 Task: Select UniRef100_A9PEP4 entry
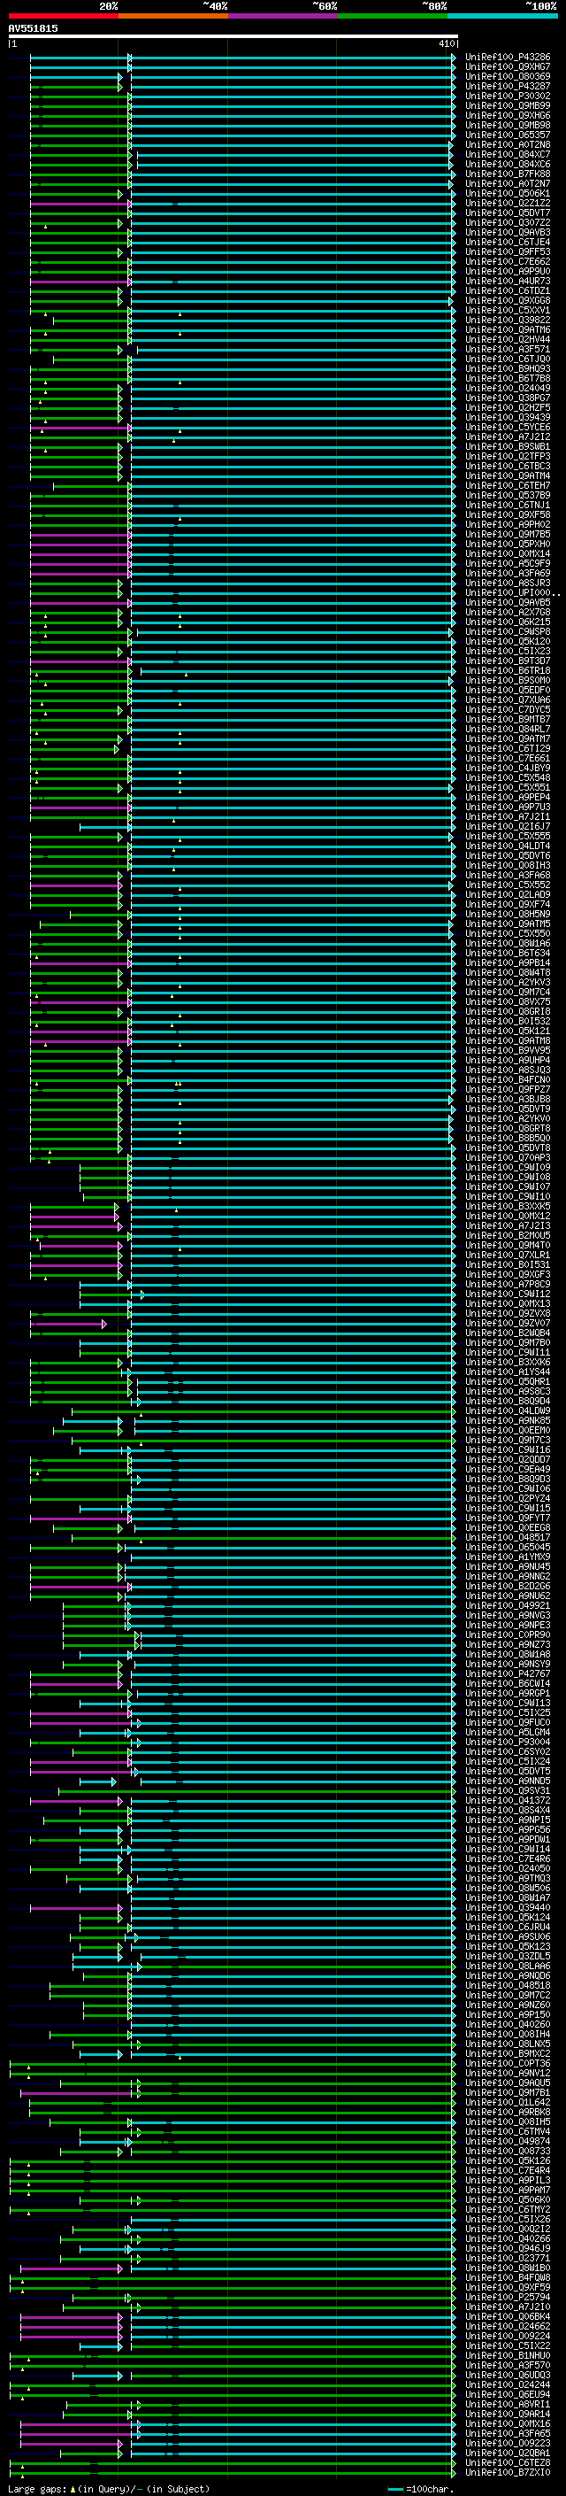coord(507,798)
